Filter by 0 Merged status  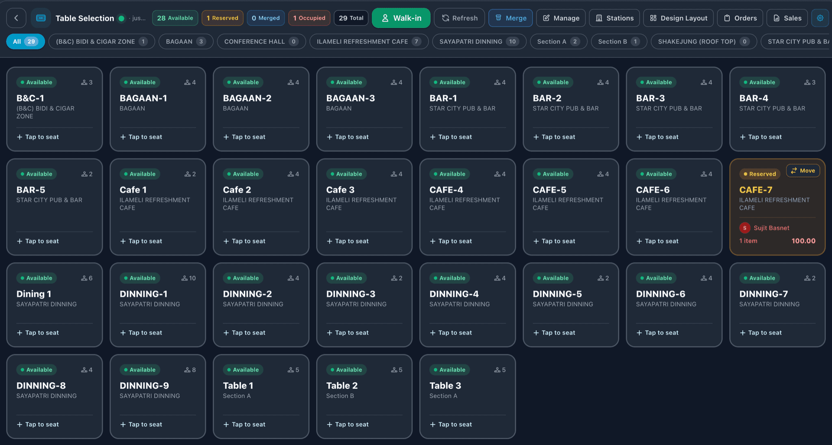pos(266,18)
